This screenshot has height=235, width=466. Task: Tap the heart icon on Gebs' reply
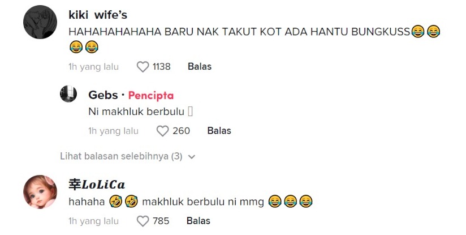(x=163, y=131)
